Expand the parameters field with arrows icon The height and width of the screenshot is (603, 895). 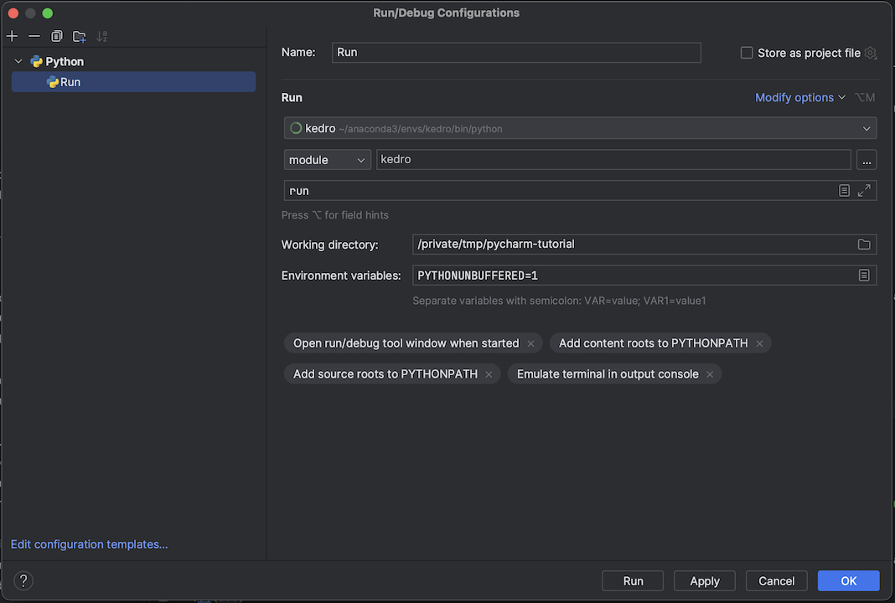[864, 191]
